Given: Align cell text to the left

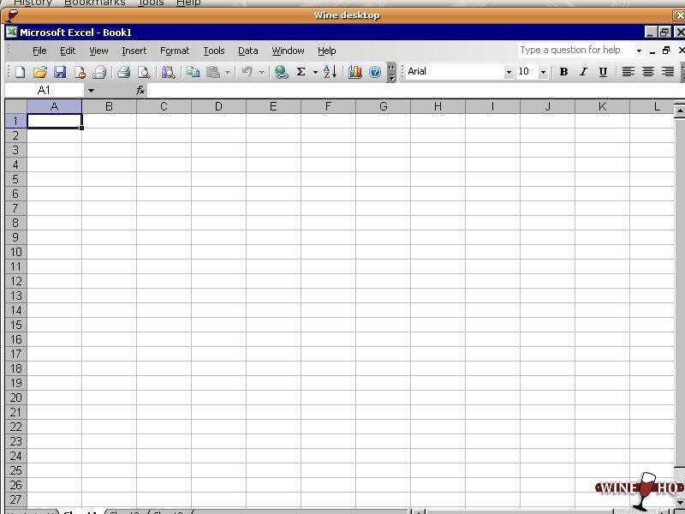Looking at the screenshot, I should coord(628,72).
